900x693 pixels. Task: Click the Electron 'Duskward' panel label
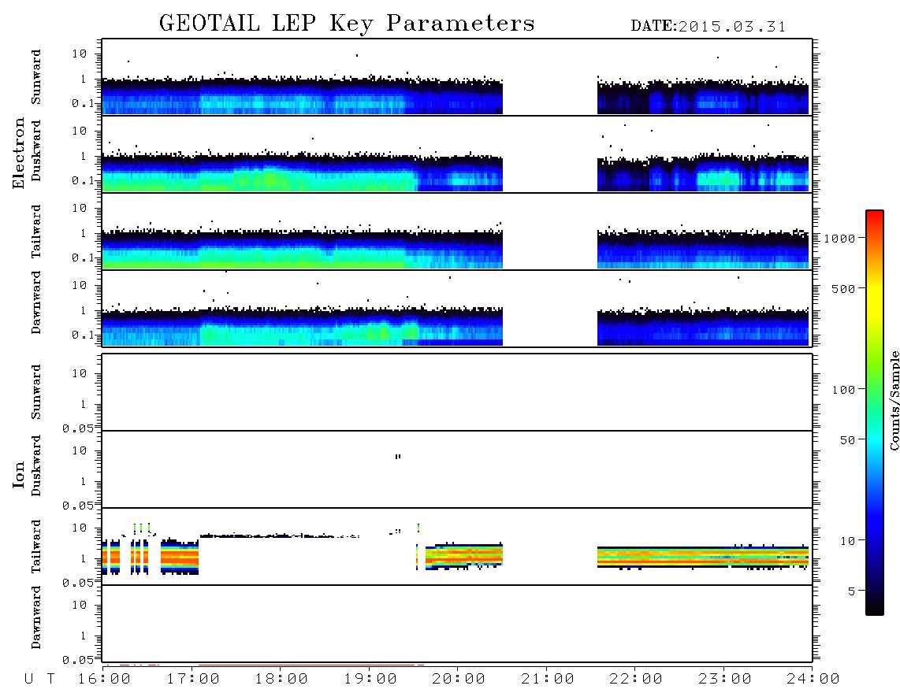pos(36,150)
